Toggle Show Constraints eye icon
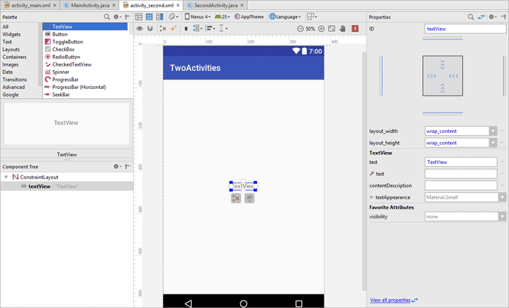This screenshot has height=308, width=509. 140,28
